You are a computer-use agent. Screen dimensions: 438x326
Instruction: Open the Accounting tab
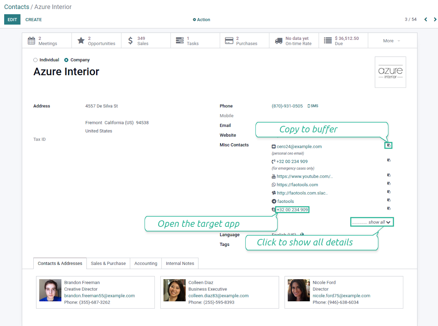(x=146, y=264)
